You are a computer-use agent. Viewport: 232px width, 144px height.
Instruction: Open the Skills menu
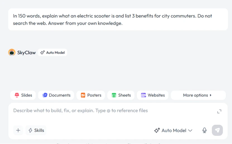tap(36, 130)
